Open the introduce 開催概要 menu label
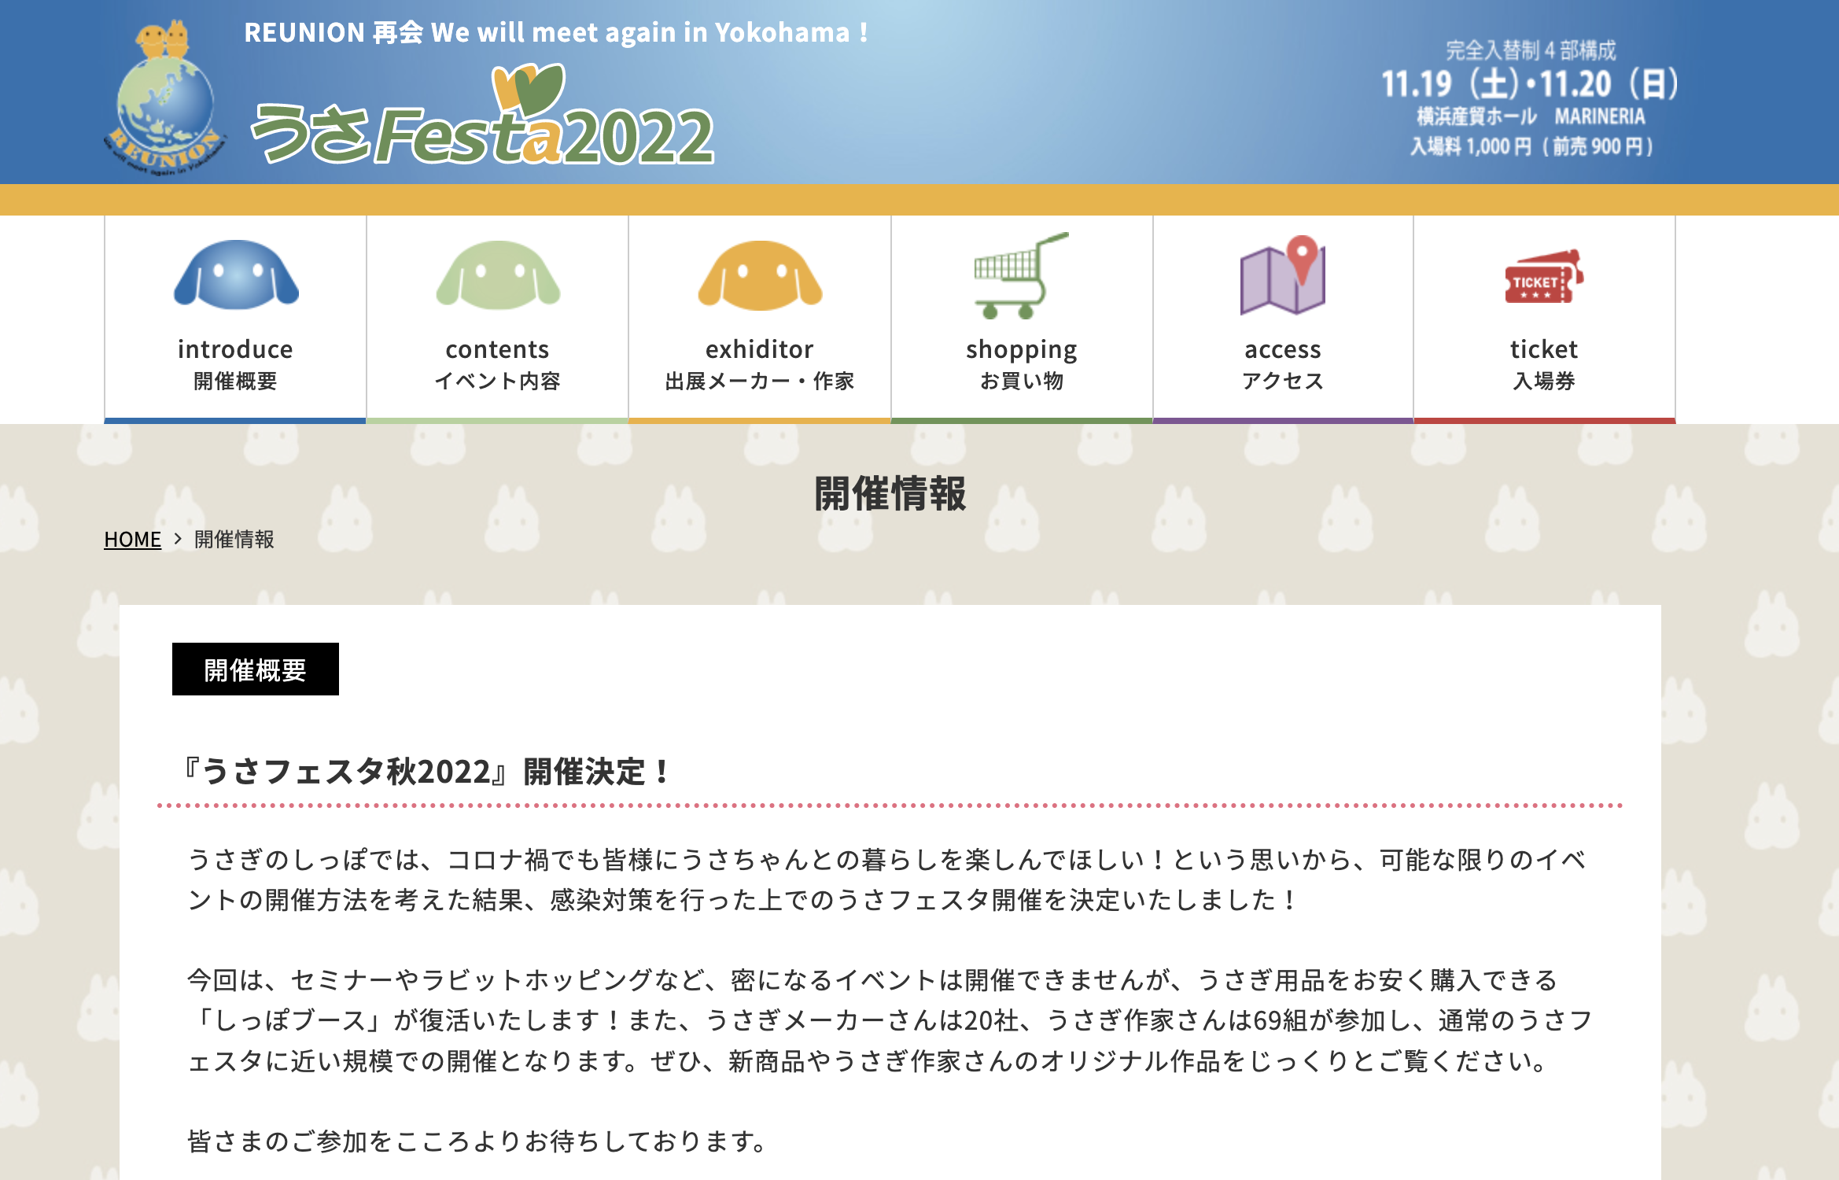Viewport: 1839px width, 1180px height. [x=235, y=363]
